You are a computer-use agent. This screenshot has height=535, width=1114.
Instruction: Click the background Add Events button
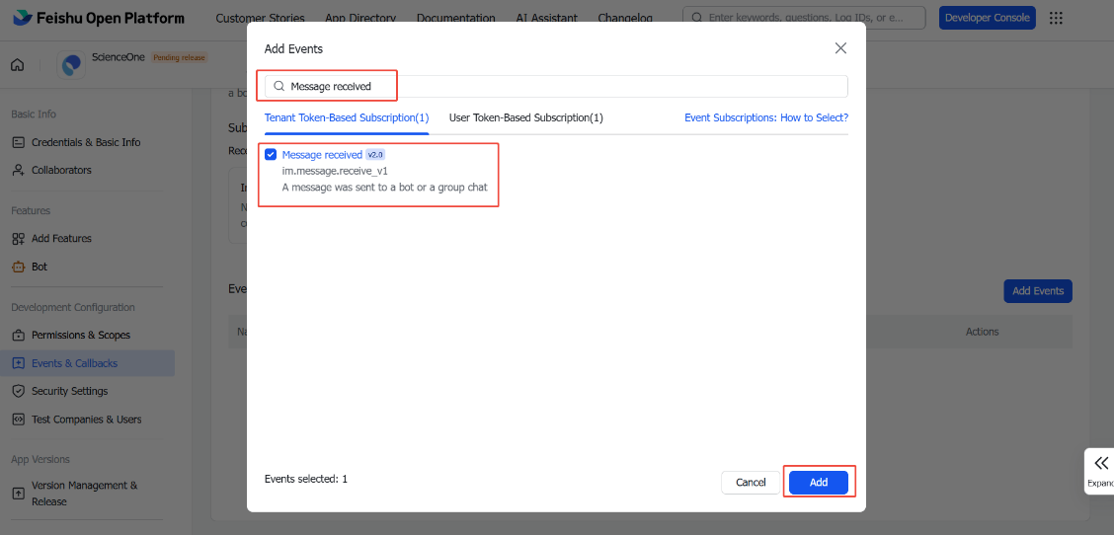[1037, 290]
